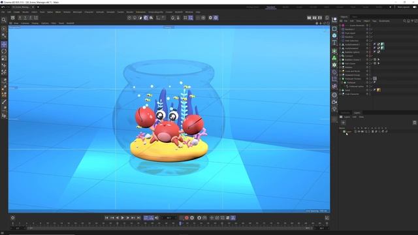Switch to Edges mode

135,18
